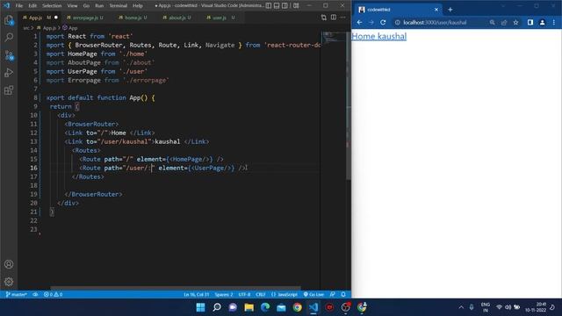Click the errors and warnings status indicator
Image resolution: width=562 pixels, height=316 pixels.
point(53,295)
